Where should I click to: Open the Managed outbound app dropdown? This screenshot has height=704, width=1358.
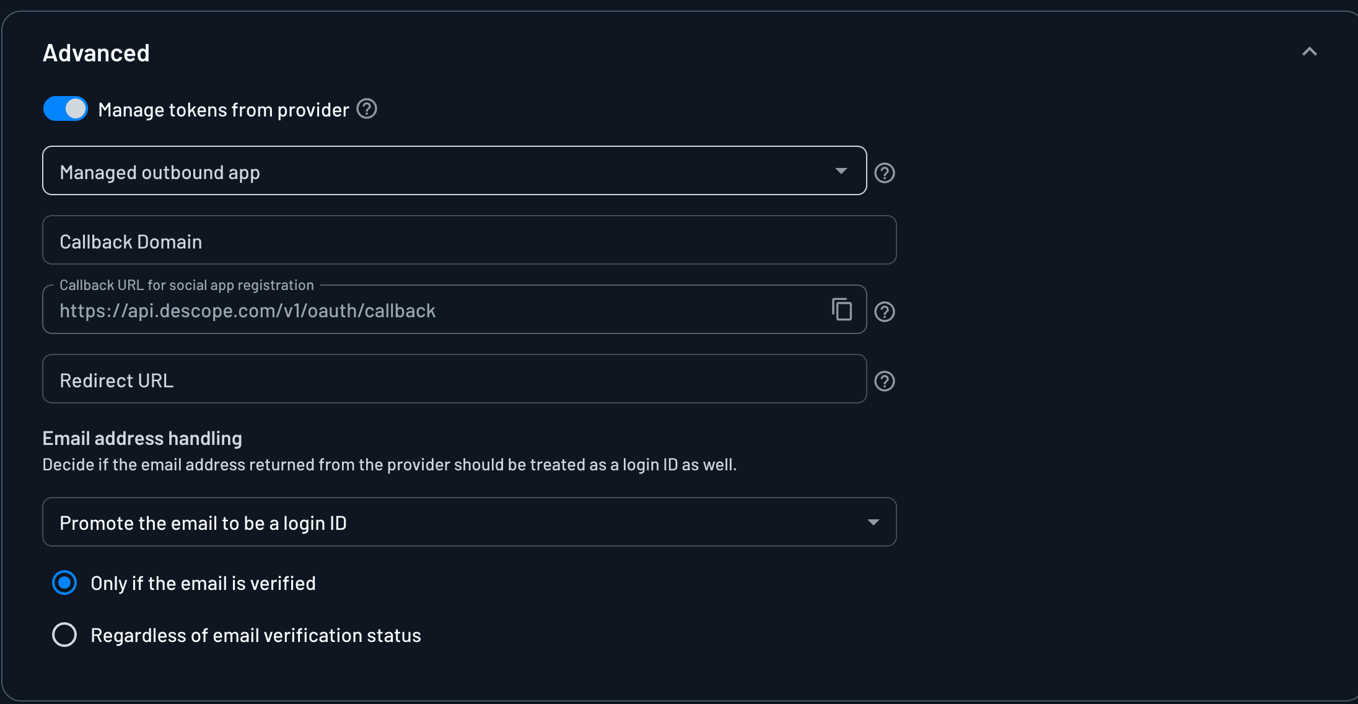point(454,171)
